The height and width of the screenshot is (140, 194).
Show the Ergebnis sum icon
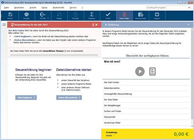point(92,14)
